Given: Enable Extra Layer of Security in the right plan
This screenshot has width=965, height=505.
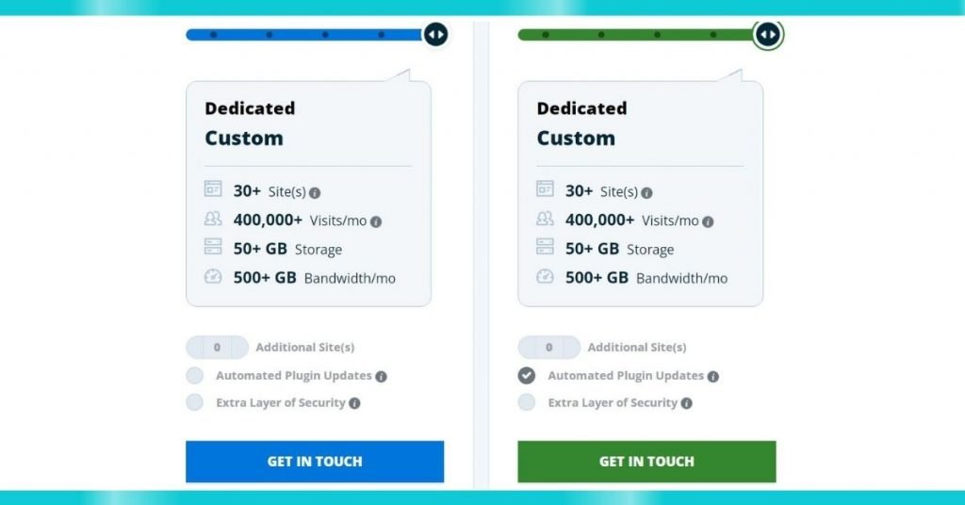Looking at the screenshot, I should click(526, 402).
